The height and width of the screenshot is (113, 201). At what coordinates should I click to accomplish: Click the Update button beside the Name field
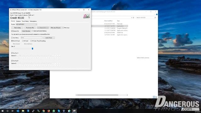pos(49,38)
